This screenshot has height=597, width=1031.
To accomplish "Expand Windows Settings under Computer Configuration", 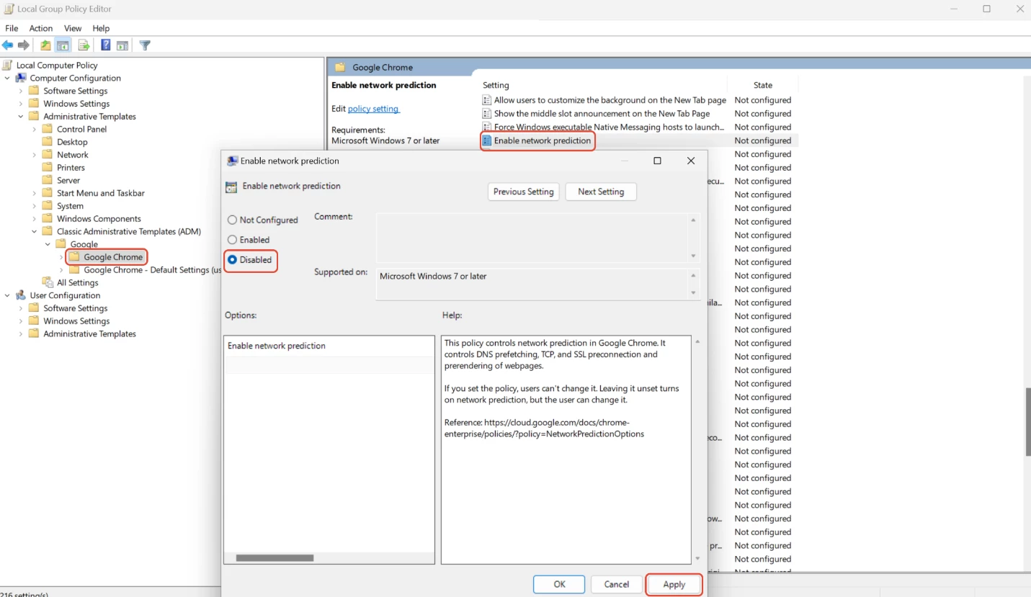I will pyautogui.click(x=21, y=104).
